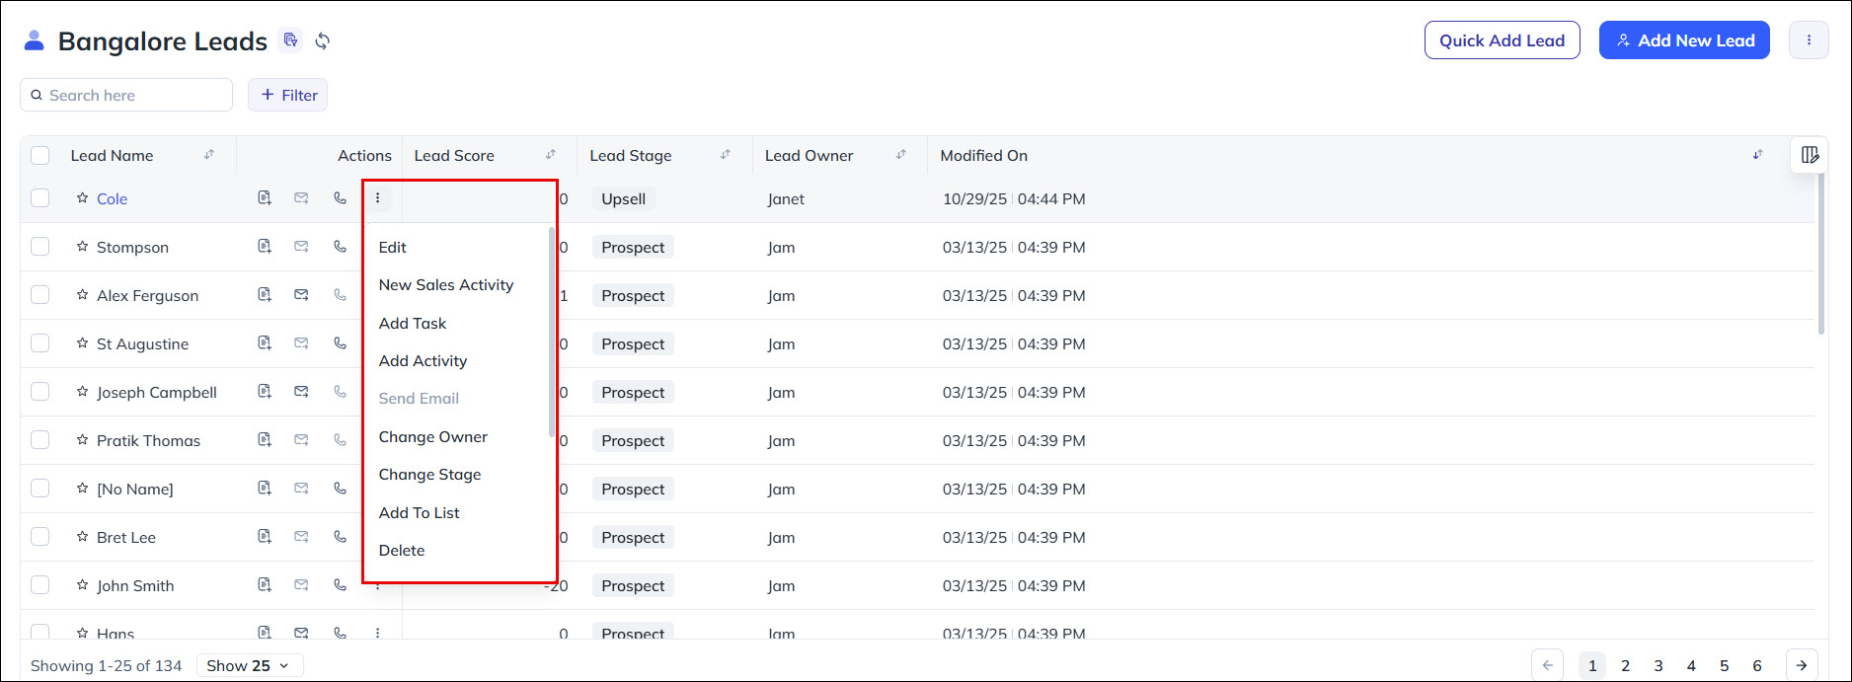Choose Change Owner from the actions menu
1852x682 pixels.
tap(432, 436)
